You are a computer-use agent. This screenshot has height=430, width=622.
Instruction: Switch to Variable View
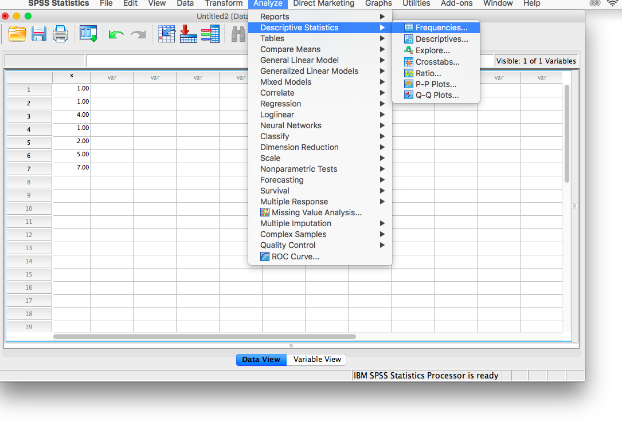317,360
